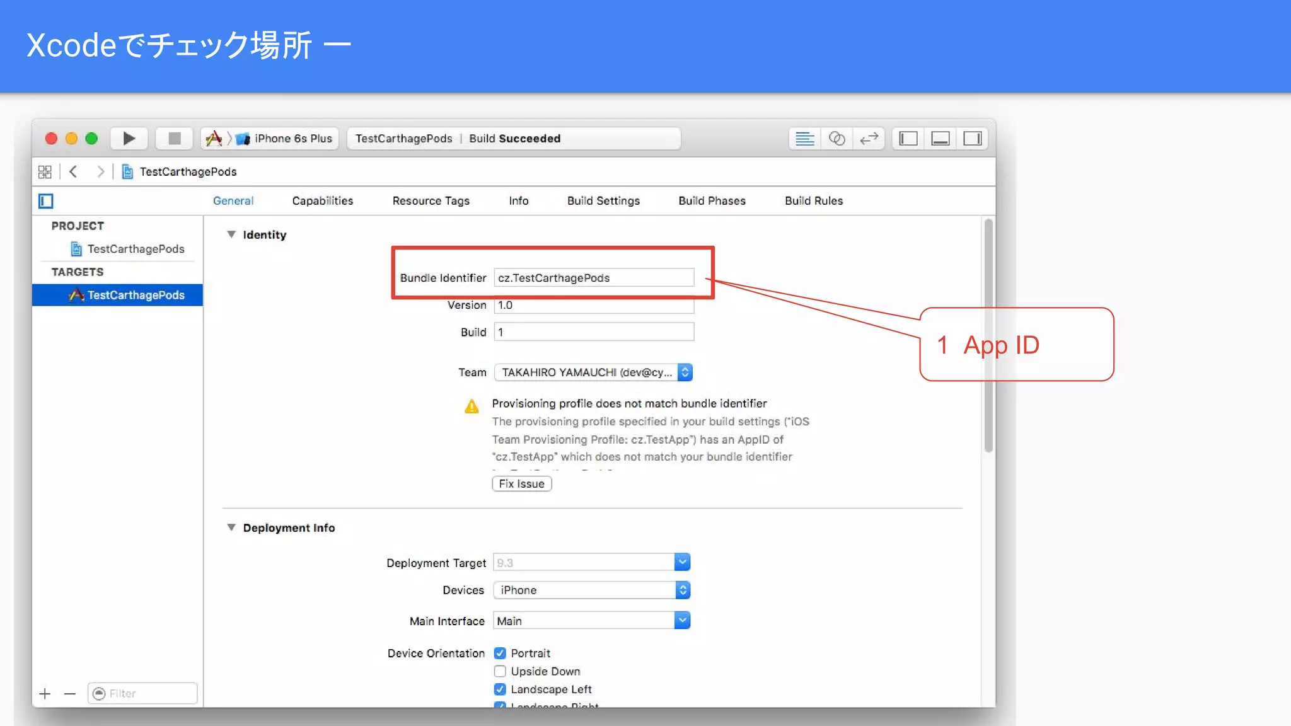Click the Fix Issue button

521,483
